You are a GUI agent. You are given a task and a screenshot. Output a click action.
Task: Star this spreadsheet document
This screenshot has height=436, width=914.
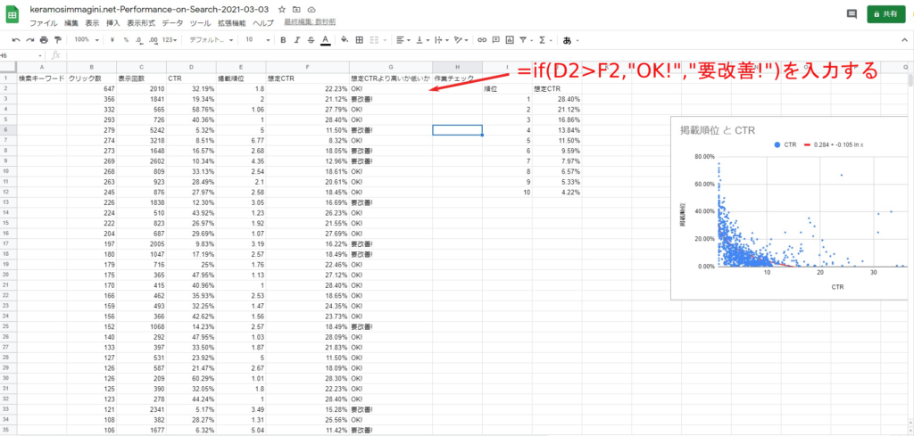coord(282,8)
